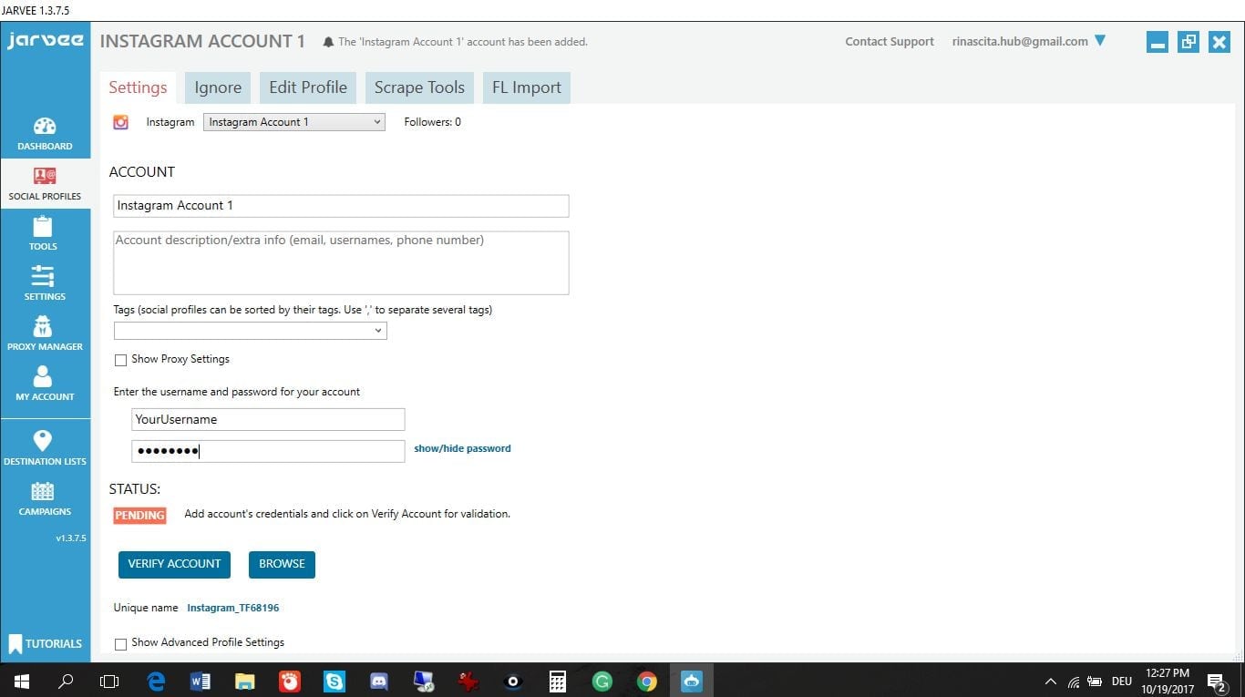Screen dimensions: 1245x697
Task: Open the Action Center notifications icon
Action: click(x=1216, y=682)
